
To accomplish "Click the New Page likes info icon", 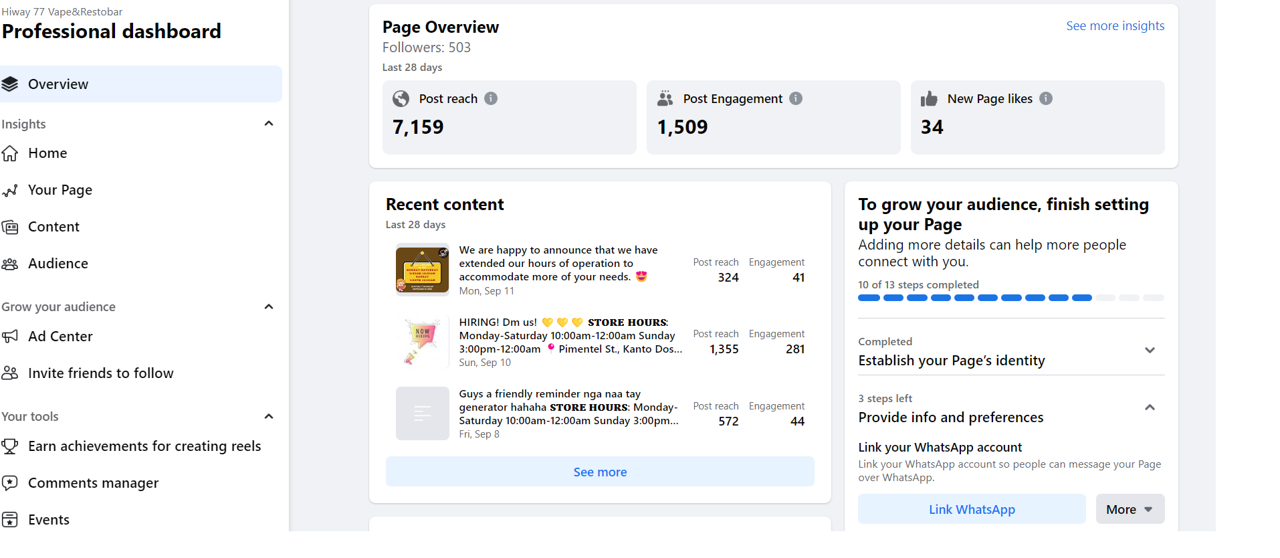I will 1046,98.
